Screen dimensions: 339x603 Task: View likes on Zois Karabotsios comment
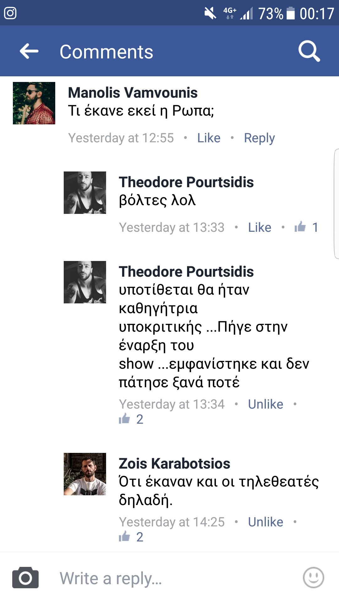point(131,537)
